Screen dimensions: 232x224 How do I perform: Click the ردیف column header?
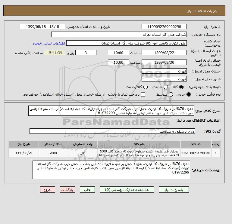tap(215, 144)
